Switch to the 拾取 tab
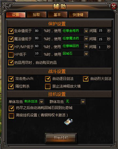This screenshot has width=118, height=149. (x=37, y=15)
